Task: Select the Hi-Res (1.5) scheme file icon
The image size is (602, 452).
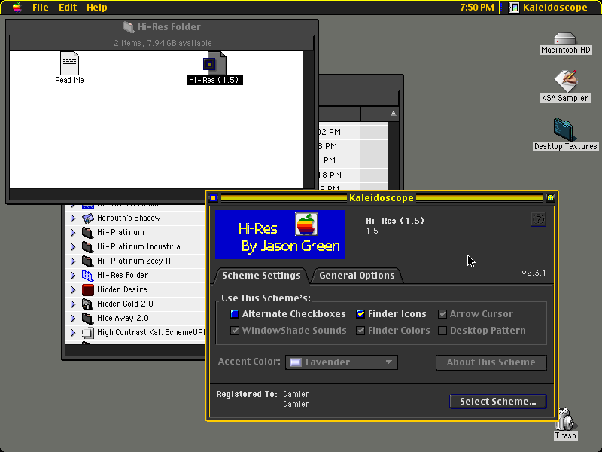Action: pyautogui.click(x=215, y=63)
